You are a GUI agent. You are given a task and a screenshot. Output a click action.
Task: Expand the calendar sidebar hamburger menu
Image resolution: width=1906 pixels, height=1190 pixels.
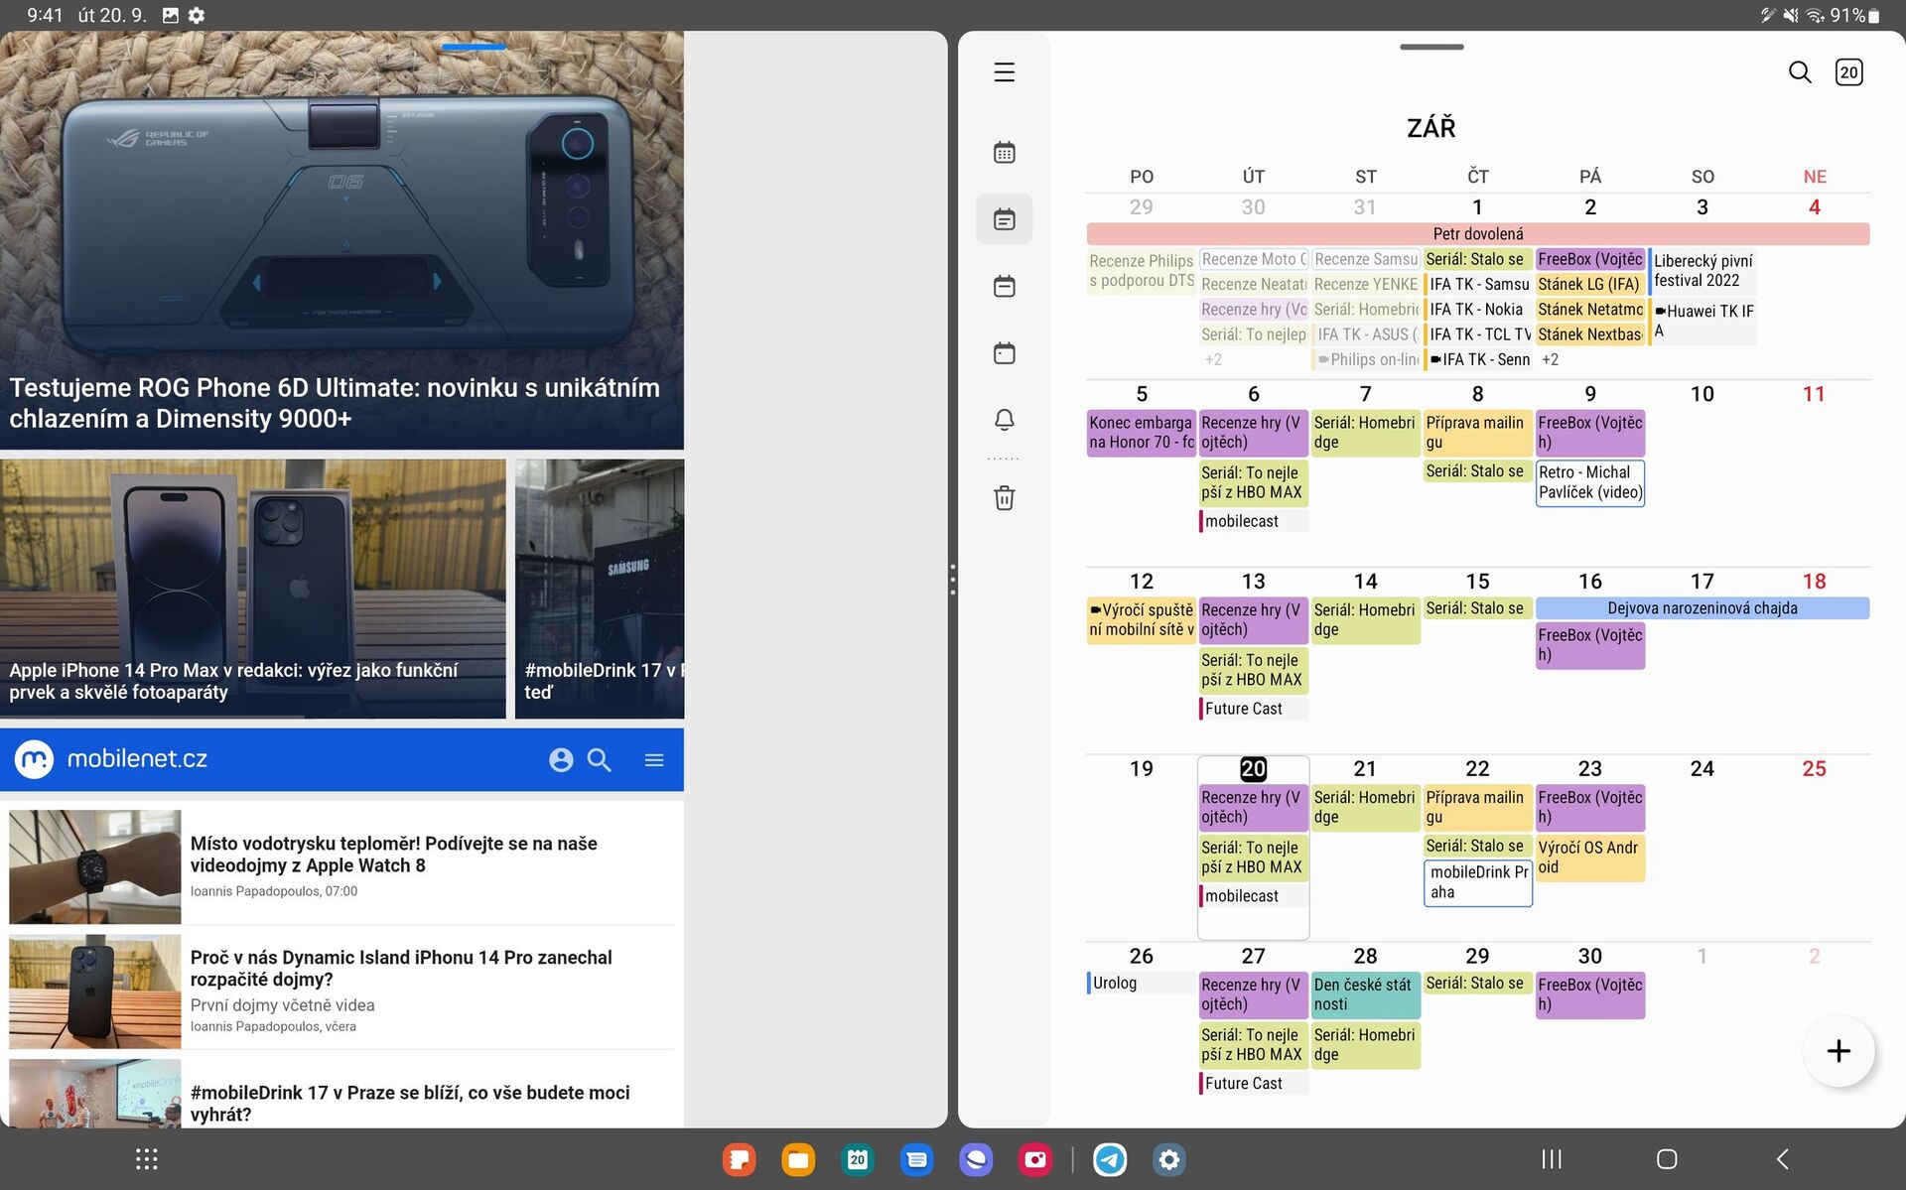pyautogui.click(x=1003, y=72)
